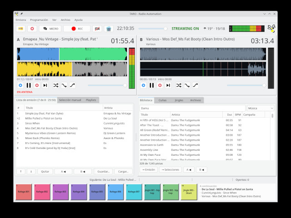Toggle shuffle crossfade icon on deck A
This screenshot has height=218, width=291.
click(x=56, y=85)
